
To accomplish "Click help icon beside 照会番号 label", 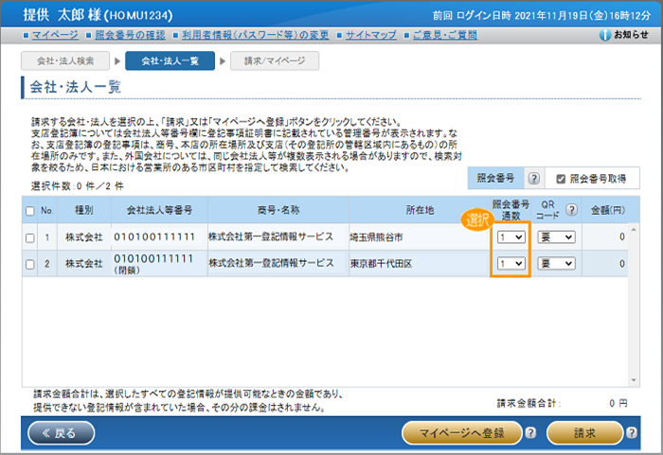I will coord(534,178).
